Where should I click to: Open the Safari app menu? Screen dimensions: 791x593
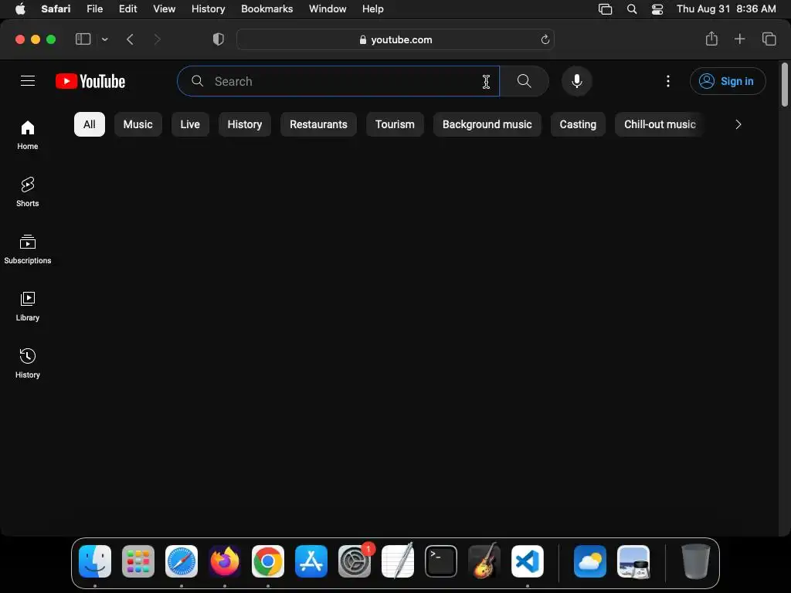pos(56,9)
